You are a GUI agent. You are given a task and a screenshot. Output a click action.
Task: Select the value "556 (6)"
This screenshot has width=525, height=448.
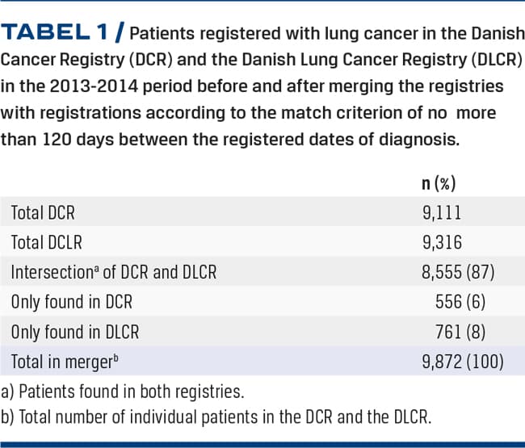464,302
